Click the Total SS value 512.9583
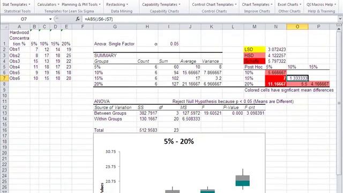 147,130
